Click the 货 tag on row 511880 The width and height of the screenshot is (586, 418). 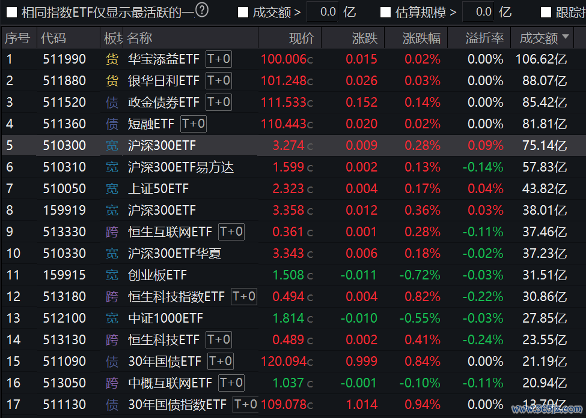(112, 81)
